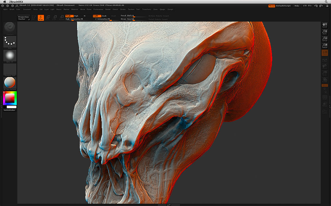Click the orange highlighted icon below AAHalf

click(x=325, y=53)
